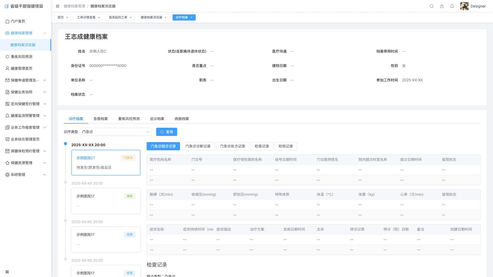Expand the 业务工作报表管理 menu chevron
493x277 pixels.
[45, 127]
